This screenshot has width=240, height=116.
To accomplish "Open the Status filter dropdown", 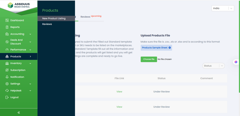I will click(213, 66).
